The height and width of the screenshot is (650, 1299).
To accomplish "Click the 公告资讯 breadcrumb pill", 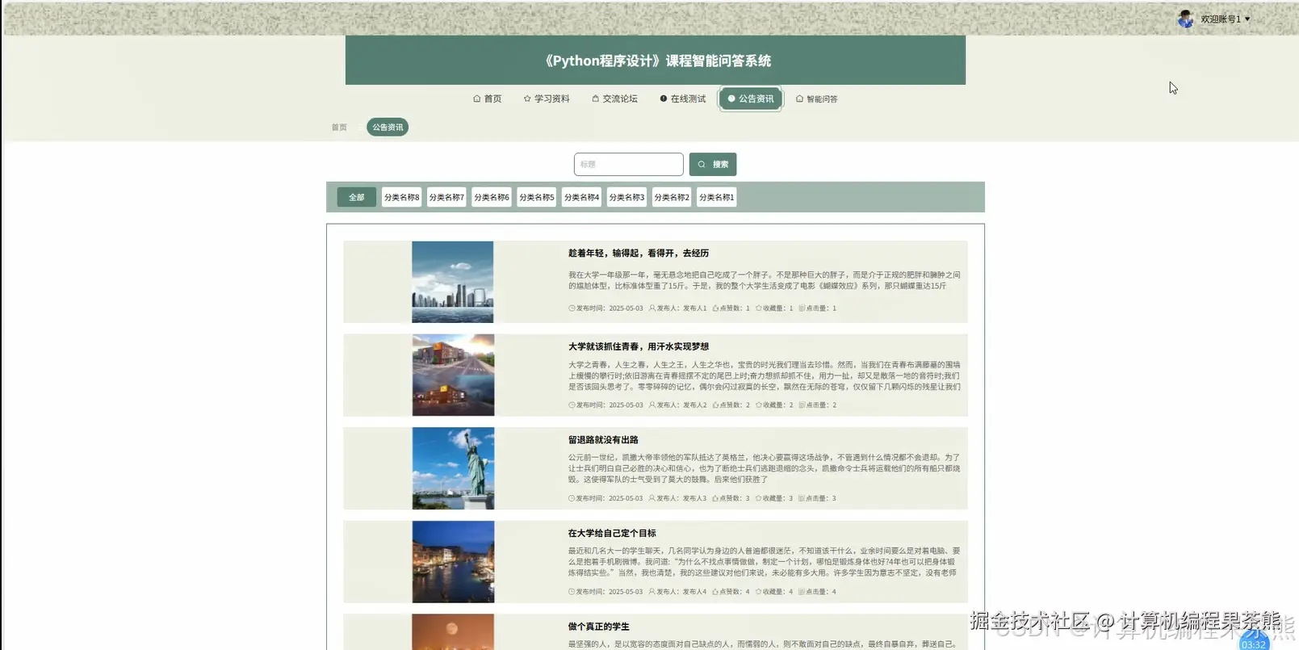I will click(388, 127).
